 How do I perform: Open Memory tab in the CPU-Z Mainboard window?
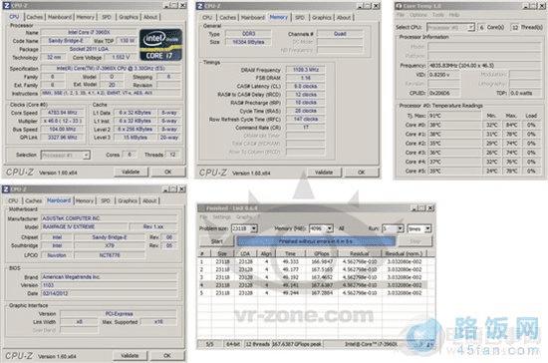[x=85, y=200]
